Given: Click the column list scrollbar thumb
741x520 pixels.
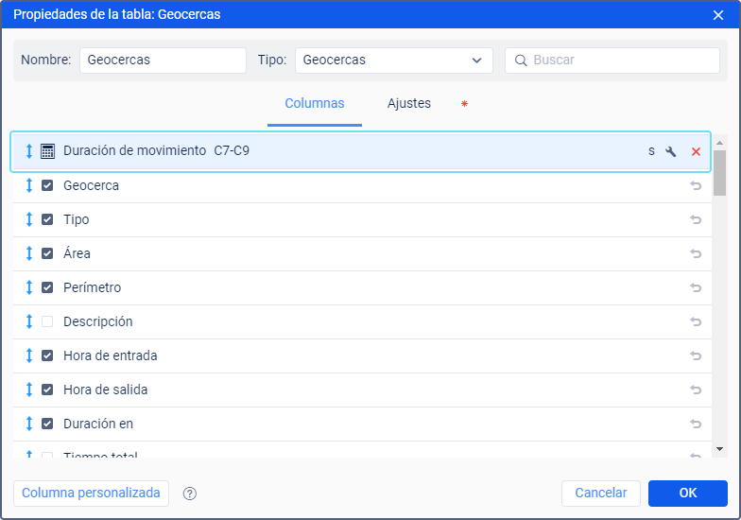Looking at the screenshot, I should coord(719,173).
